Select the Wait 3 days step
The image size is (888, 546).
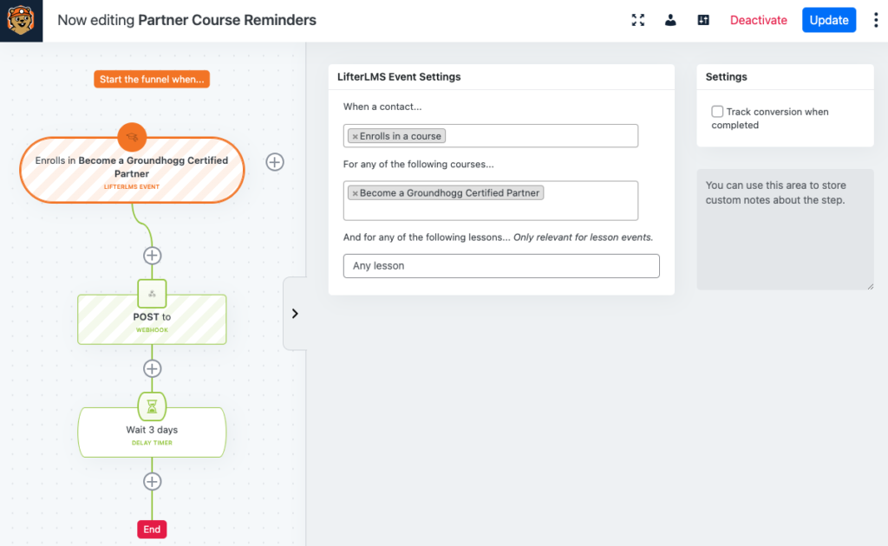pos(152,432)
